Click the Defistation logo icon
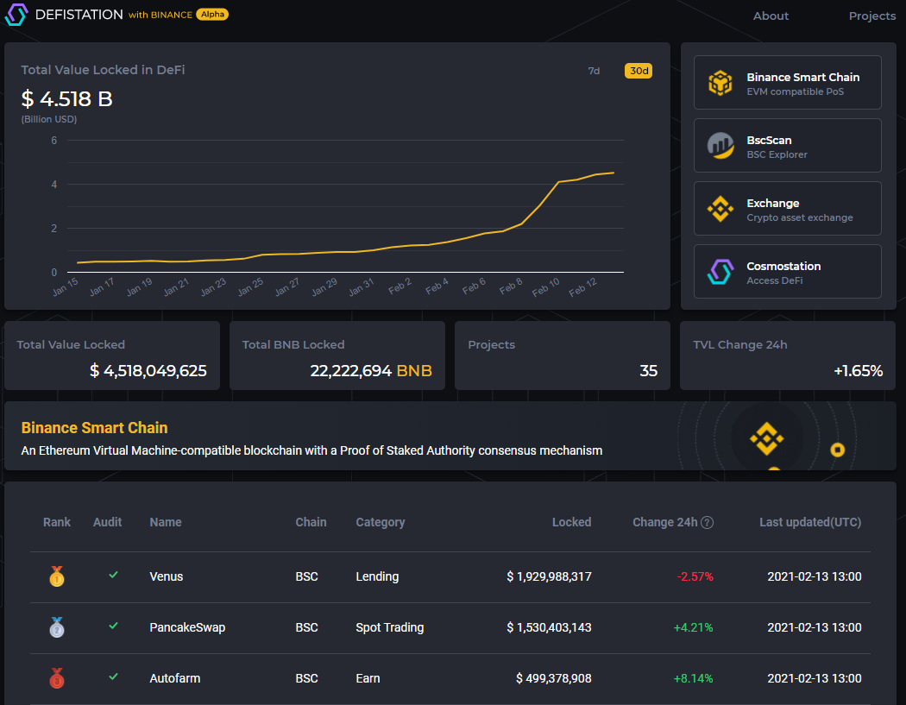The height and width of the screenshot is (705, 906). pyautogui.click(x=16, y=15)
